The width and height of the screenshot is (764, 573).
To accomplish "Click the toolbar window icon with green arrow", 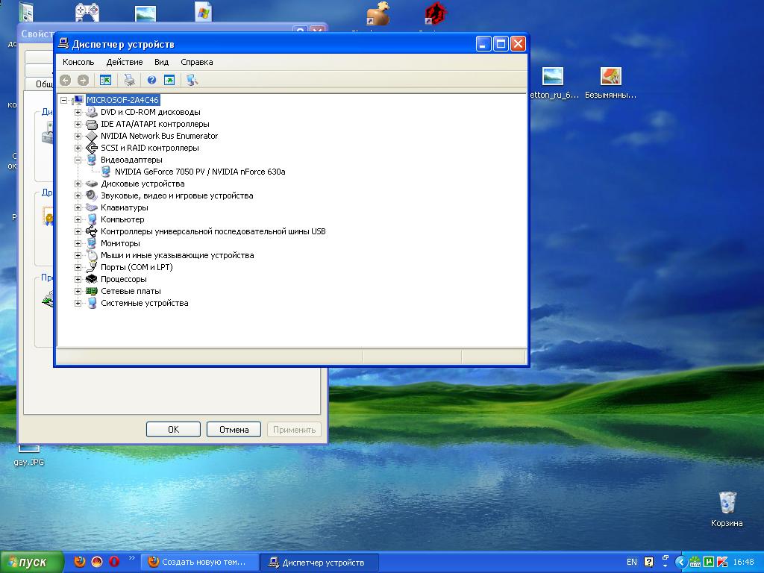I will [169, 80].
